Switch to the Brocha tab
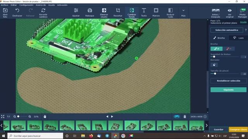This screenshot has height=139, width=248. point(219,38)
